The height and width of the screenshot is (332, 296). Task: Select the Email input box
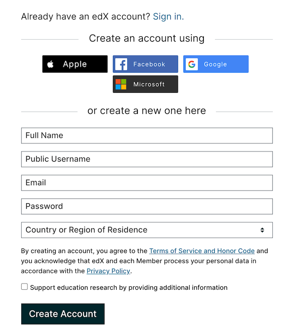[147, 183]
